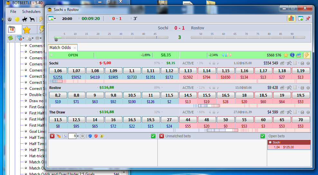Click the new window arrow icon
318x175 pixels.
point(301,19)
